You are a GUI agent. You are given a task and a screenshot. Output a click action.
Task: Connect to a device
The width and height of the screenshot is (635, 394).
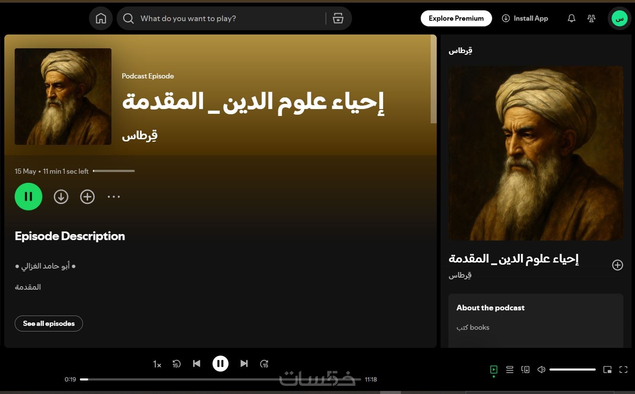point(525,369)
